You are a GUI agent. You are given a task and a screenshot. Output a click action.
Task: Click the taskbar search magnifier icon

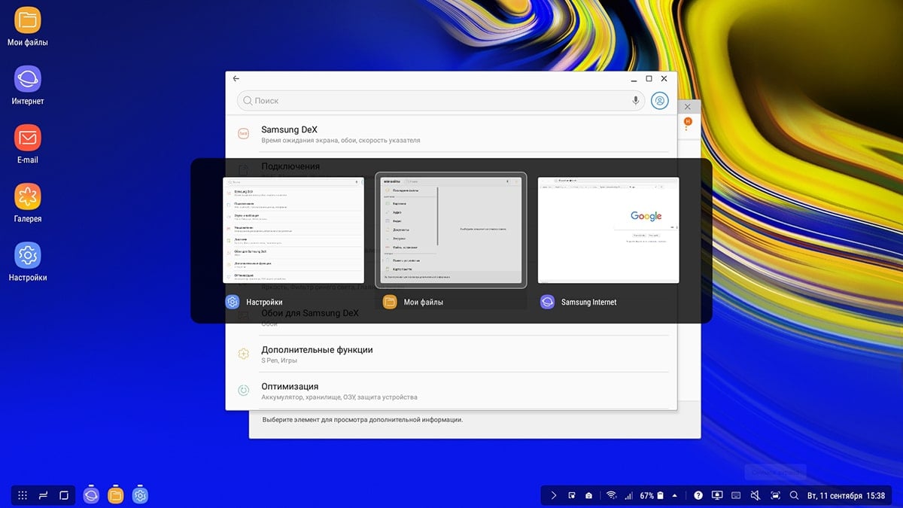[794, 495]
